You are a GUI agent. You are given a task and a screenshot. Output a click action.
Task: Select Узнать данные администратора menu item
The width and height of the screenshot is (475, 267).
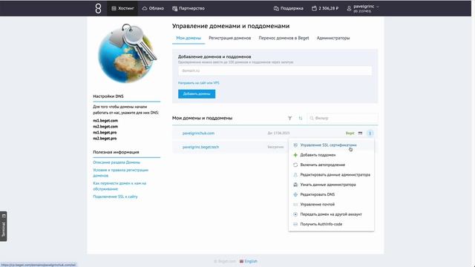[331, 185]
